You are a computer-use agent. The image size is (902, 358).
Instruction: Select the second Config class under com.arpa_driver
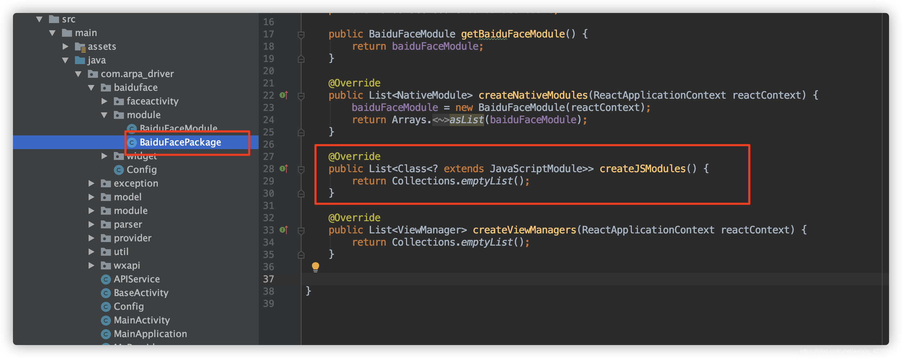[x=129, y=306]
